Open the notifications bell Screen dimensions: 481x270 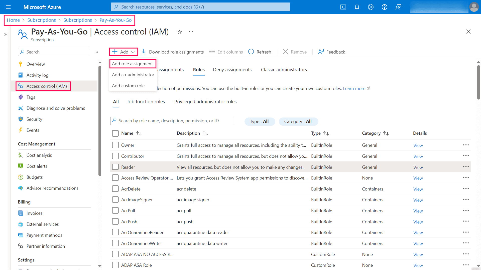[357, 7]
